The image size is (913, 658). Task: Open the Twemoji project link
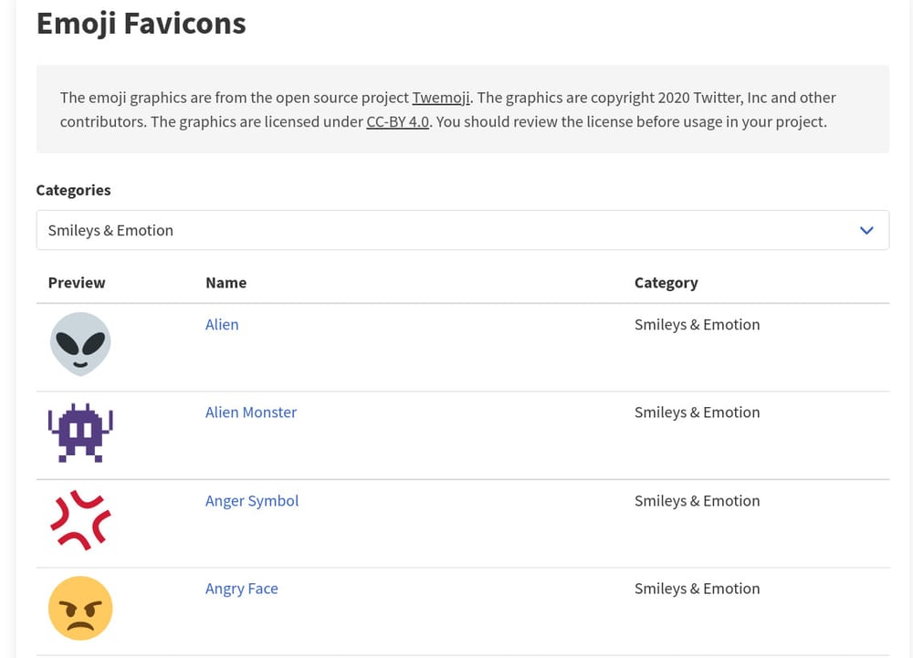point(441,98)
